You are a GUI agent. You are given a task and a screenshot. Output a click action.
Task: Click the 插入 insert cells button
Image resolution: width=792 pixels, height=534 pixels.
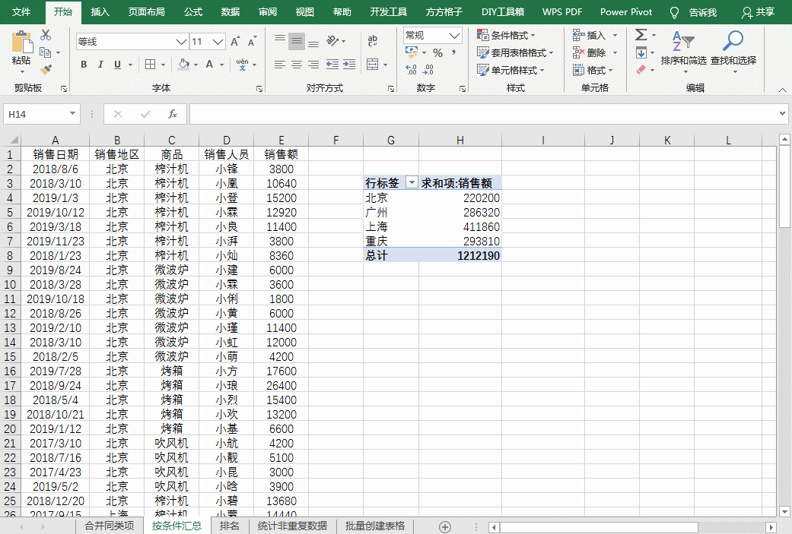coord(589,35)
